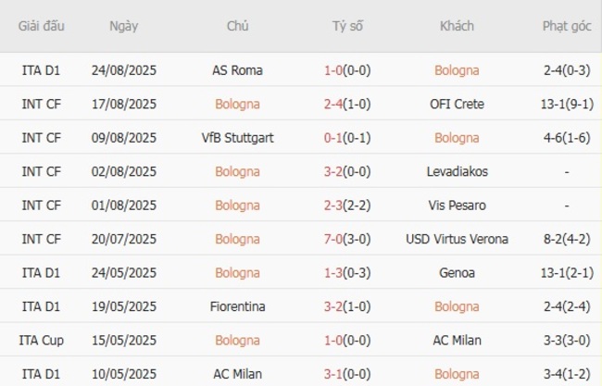Open the OFI Crete team link
602x386 pixels.
coord(456,104)
